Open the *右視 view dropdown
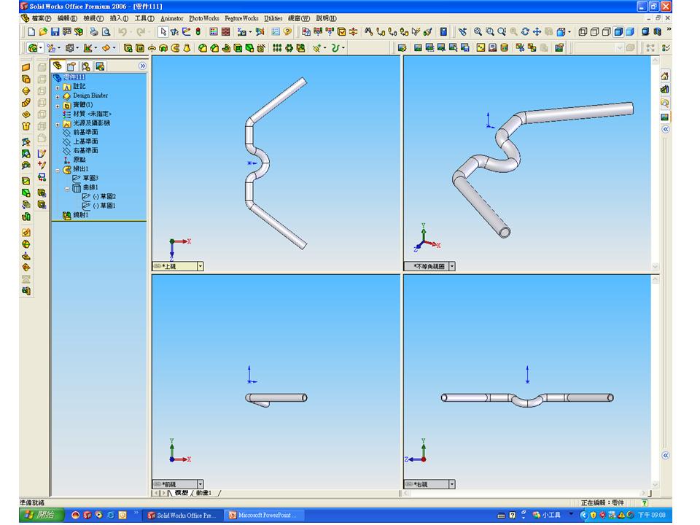 tap(452, 484)
